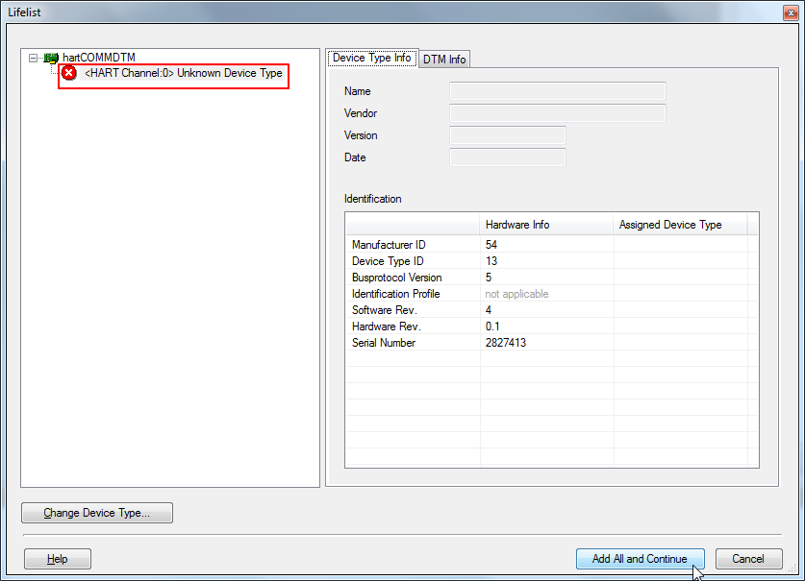The height and width of the screenshot is (581, 805).
Task: Select the Software Rev. row label
Action: click(385, 310)
